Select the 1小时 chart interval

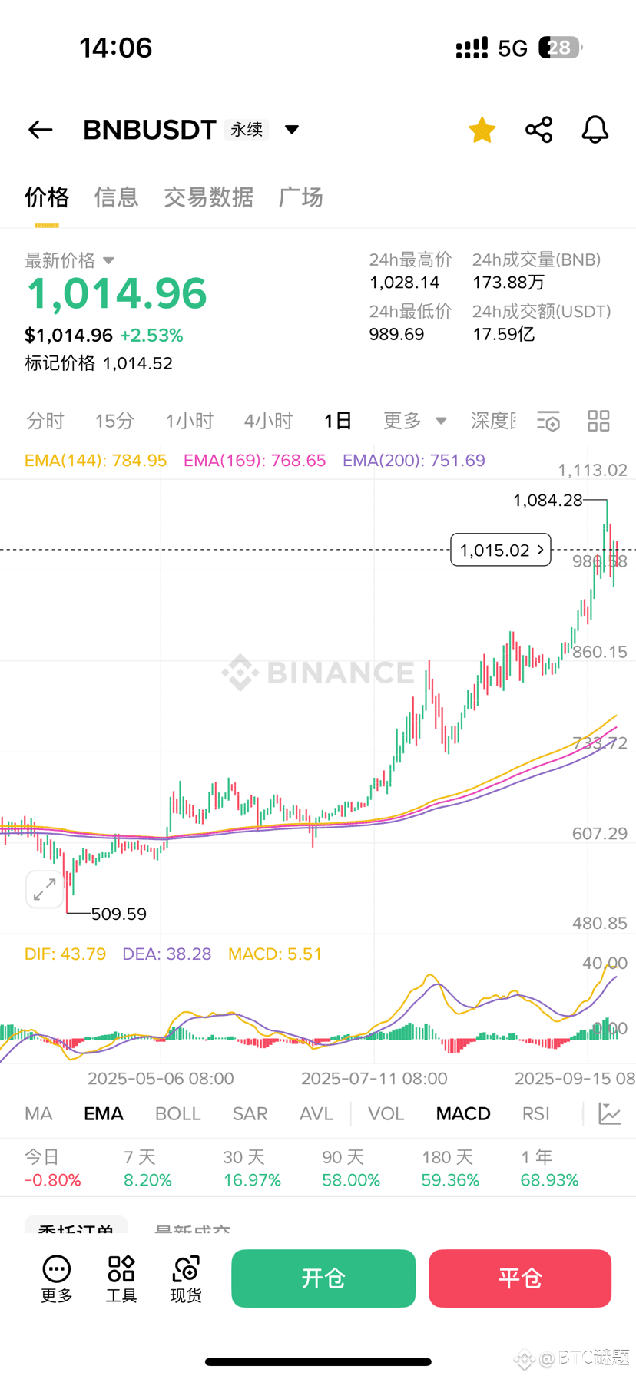tap(189, 421)
